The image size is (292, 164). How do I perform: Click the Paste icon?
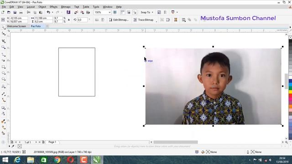(x=41, y=12)
